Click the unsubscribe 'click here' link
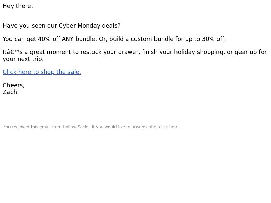The width and height of the screenshot is (271, 203). click(168, 127)
